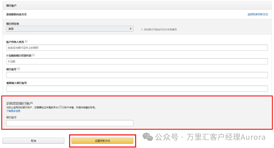274x148 pixels.
Task: Click the 9 位数 routing code input
Action: (137, 61)
